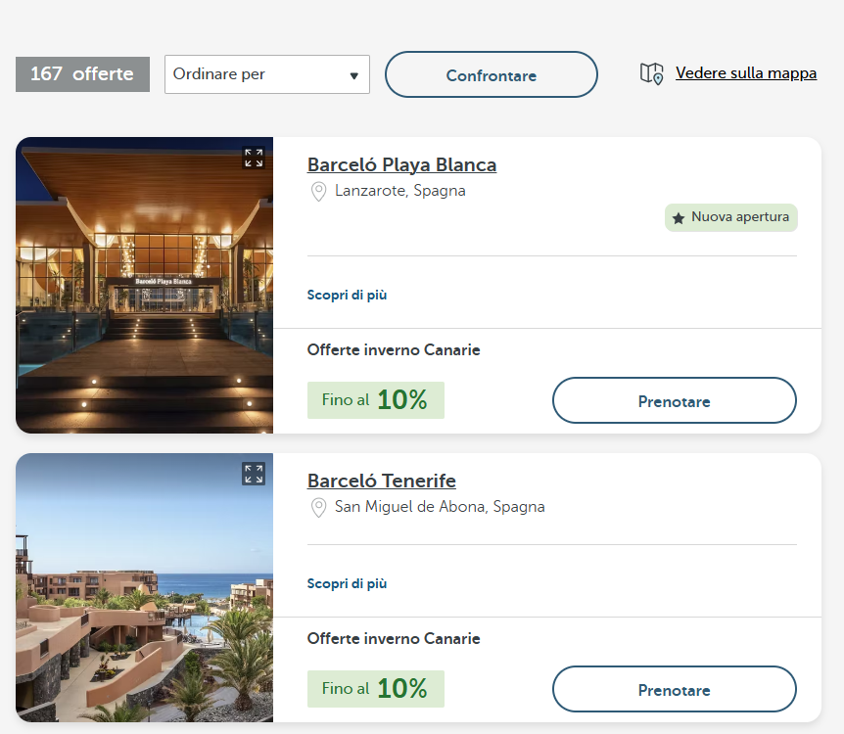Click location pin next to Lanzarote, Spagna
Screen dimensions: 844x734
[x=318, y=192]
